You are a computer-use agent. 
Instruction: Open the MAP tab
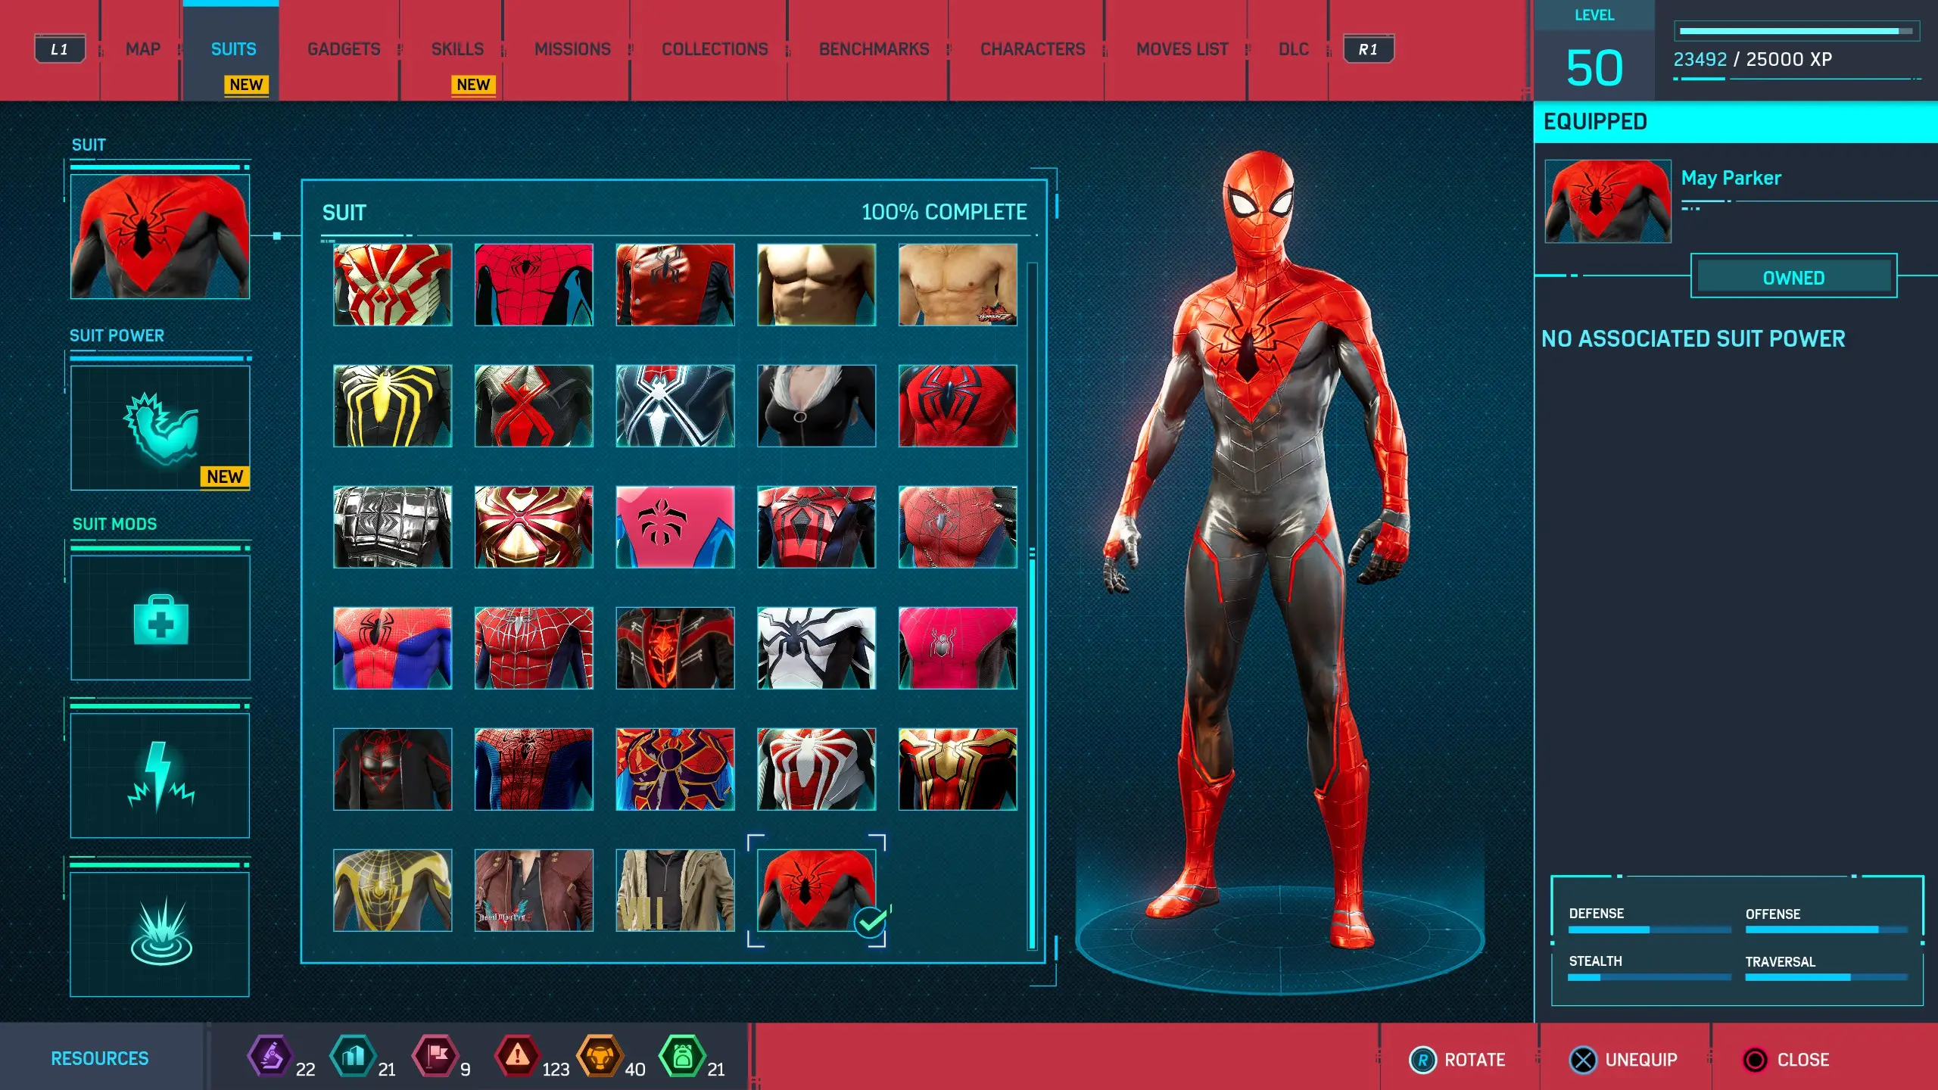142,49
